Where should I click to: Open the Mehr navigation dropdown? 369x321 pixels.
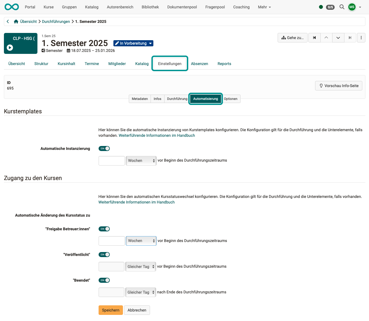click(264, 7)
